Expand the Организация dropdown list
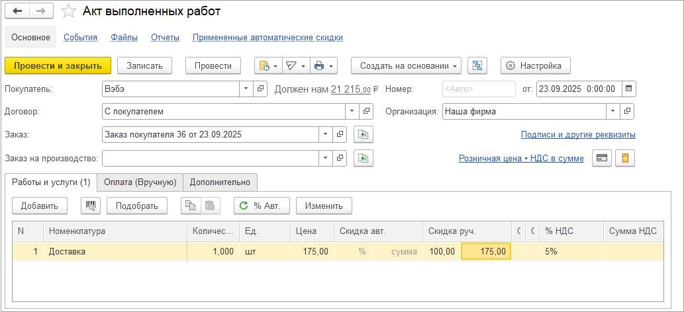Image resolution: width=684 pixels, height=312 pixels. coord(613,111)
